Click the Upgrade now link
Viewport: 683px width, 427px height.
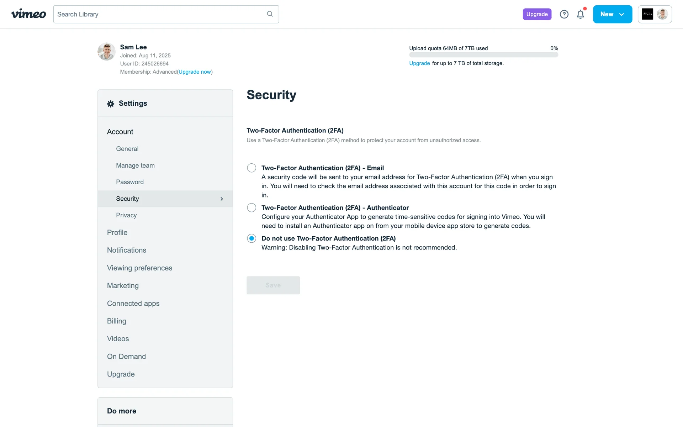click(x=195, y=72)
